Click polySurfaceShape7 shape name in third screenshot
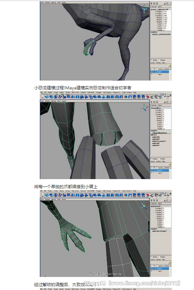The width and height of the screenshot is (194, 290). (x=160, y=231)
